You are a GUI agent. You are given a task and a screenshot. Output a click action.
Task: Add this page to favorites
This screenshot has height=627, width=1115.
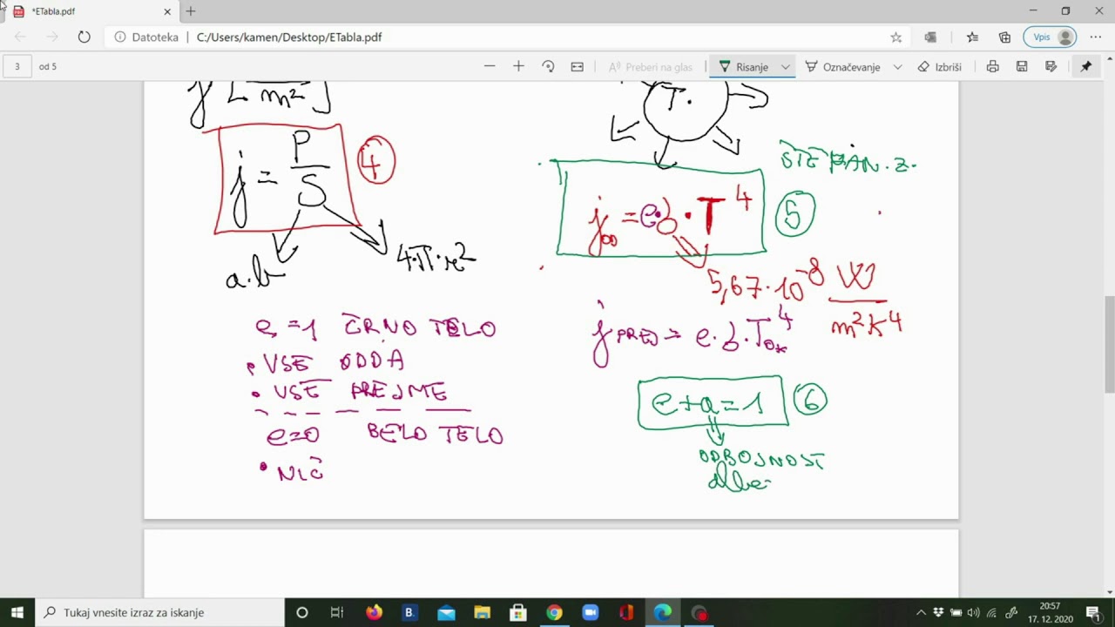[895, 37]
